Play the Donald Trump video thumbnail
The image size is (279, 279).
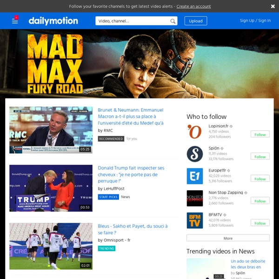[51, 188]
